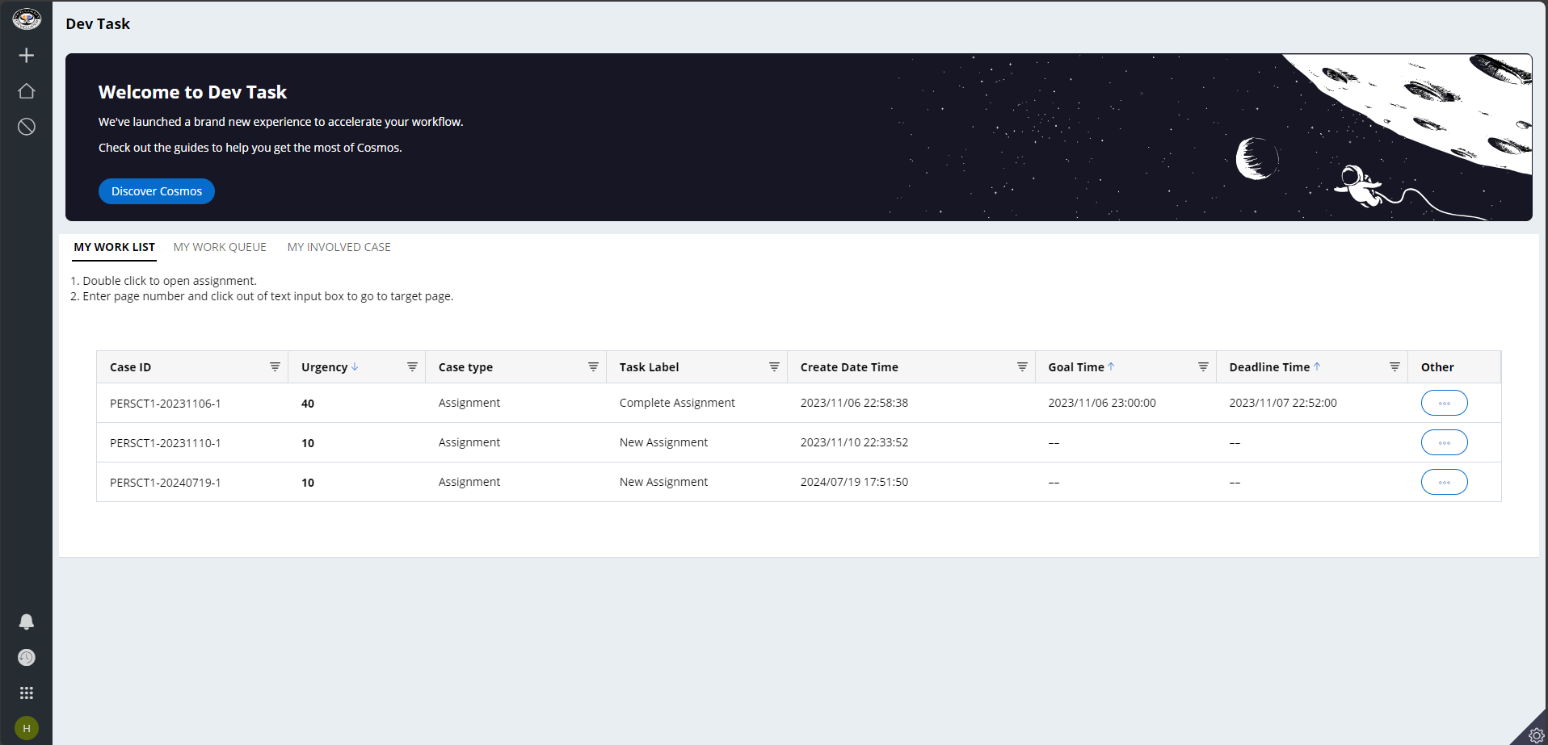Click the application logo at top-left
1548x745 pixels.
27,19
